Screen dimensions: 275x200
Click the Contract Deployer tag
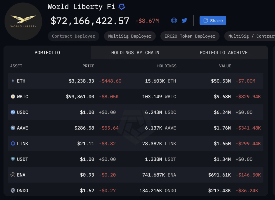(x=74, y=36)
